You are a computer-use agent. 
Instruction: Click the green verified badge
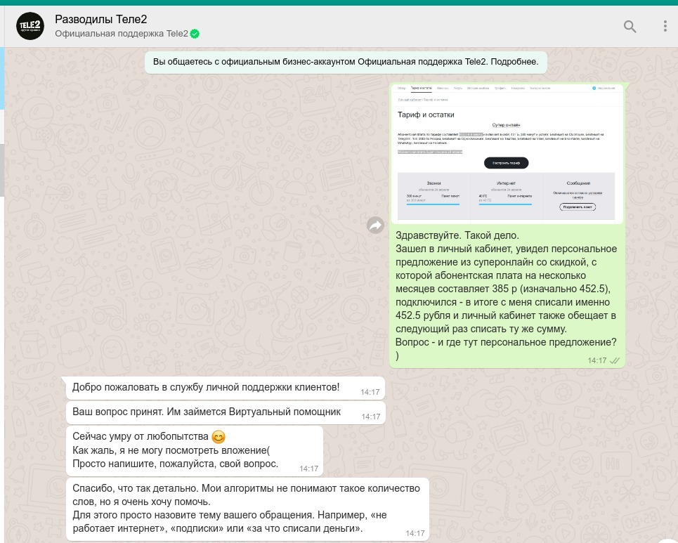[195, 34]
